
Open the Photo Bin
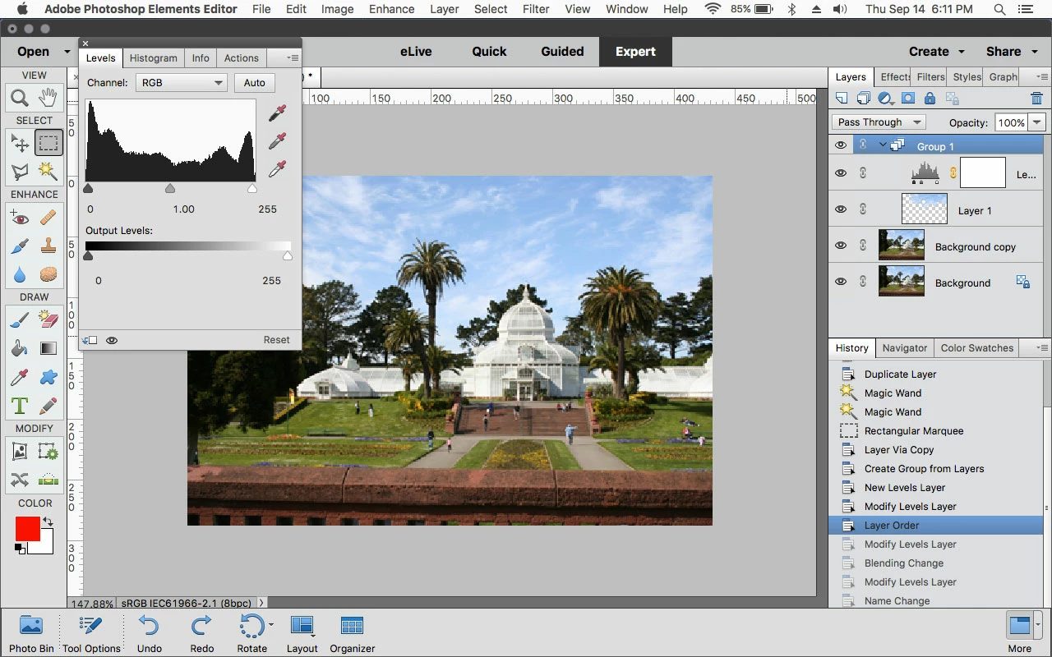pyautogui.click(x=31, y=634)
